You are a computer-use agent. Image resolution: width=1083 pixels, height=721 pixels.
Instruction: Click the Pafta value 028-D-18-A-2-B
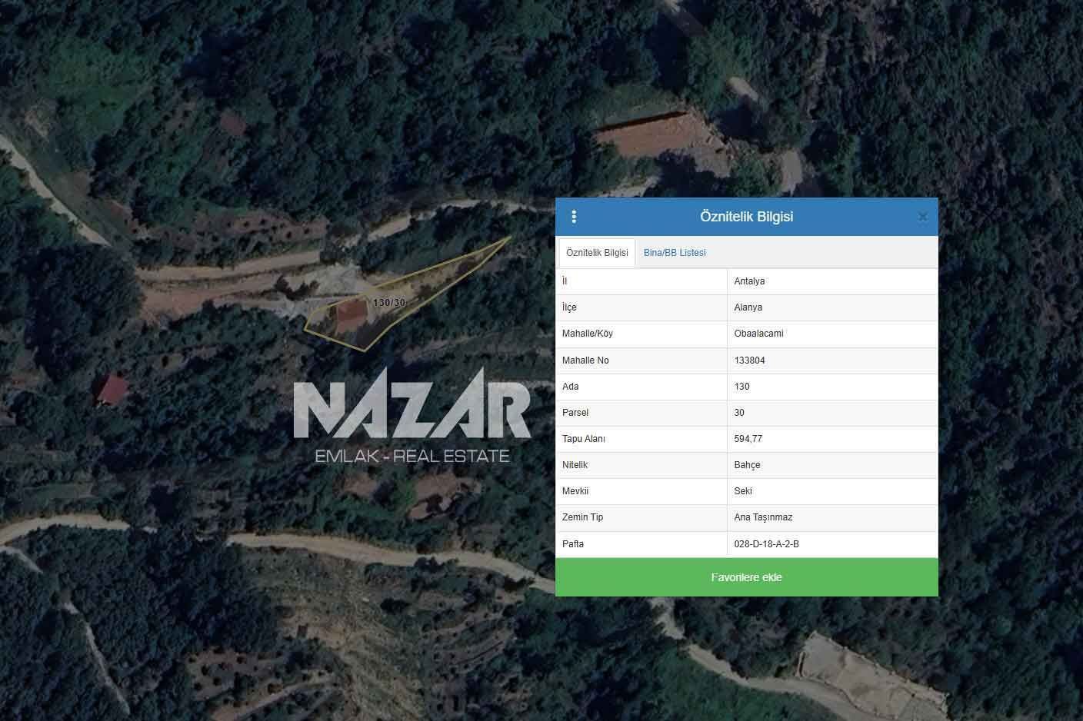point(766,544)
